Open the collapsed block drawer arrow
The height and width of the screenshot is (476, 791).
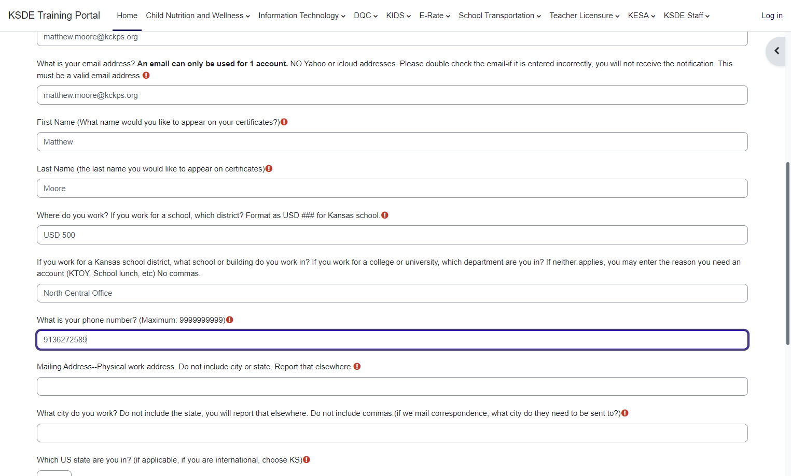click(x=776, y=51)
